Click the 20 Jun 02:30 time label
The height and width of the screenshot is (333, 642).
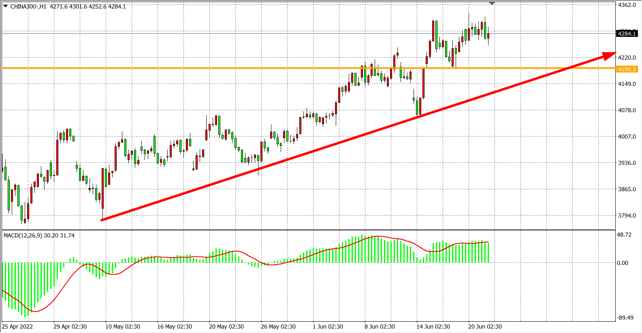point(485,327)
